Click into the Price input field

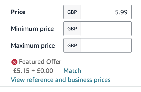tap(106, 12)
